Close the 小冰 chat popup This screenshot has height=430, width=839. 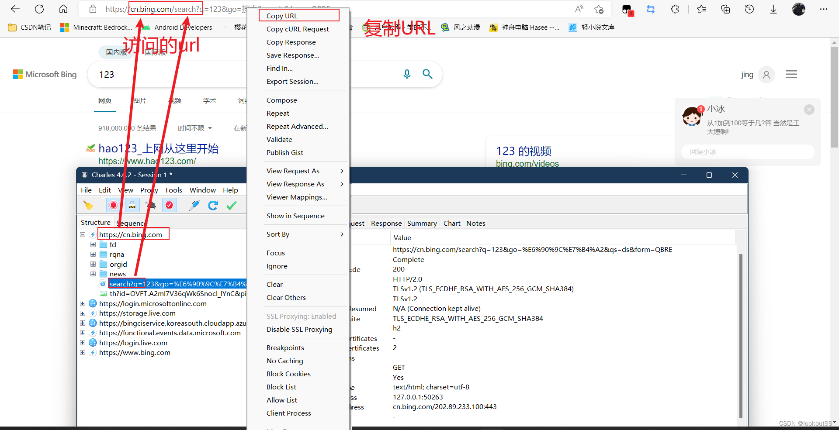click(x=809, y=110)
